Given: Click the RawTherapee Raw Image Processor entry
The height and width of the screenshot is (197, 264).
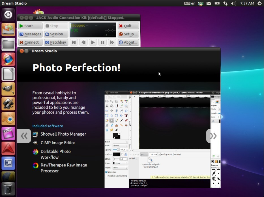Looking at the screenshot, I should [64, 168].
